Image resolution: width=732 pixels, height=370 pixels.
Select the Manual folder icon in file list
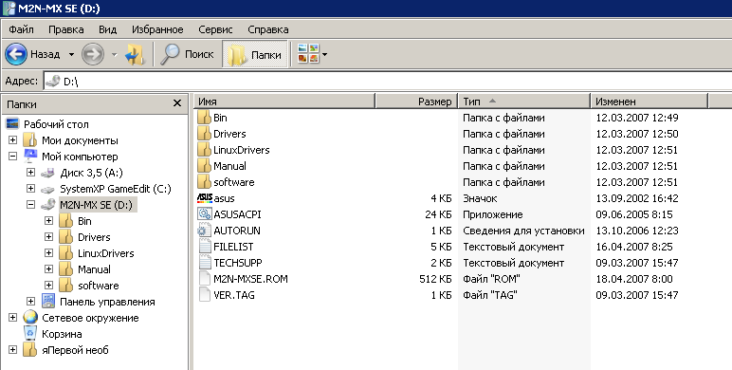(x=204, y=166)
